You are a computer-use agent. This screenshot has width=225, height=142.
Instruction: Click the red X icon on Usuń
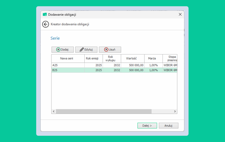click(x=106, y=49)
